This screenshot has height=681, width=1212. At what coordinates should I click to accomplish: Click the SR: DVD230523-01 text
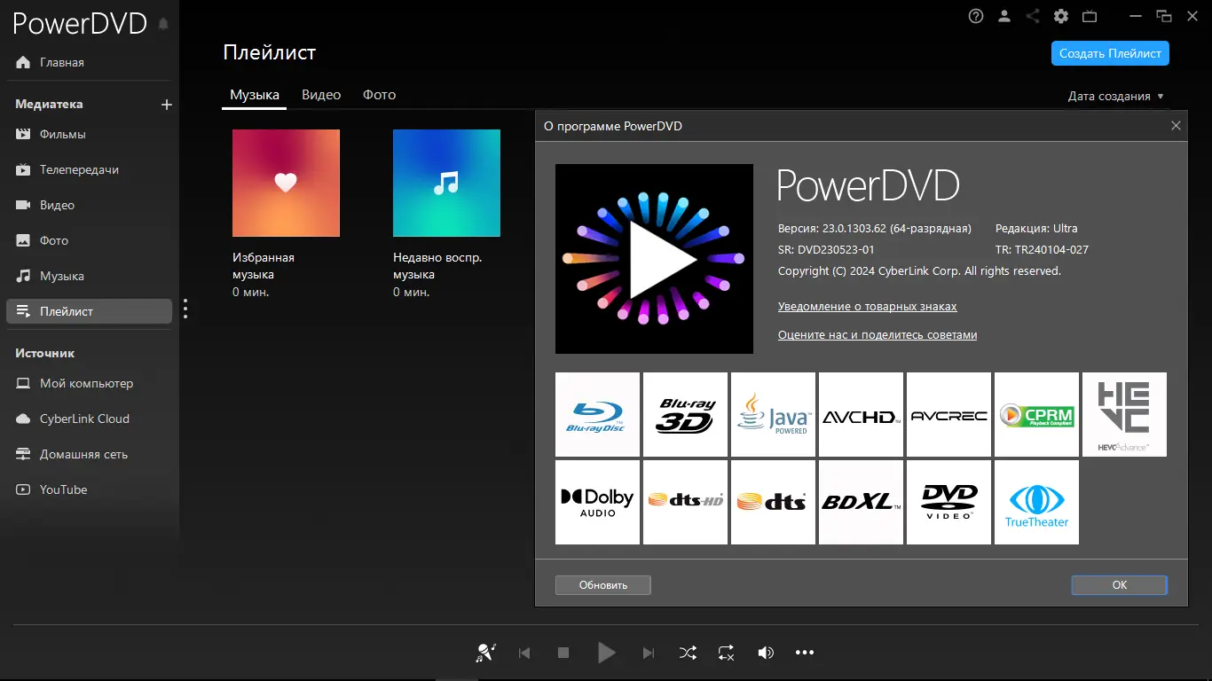point(826,249)
